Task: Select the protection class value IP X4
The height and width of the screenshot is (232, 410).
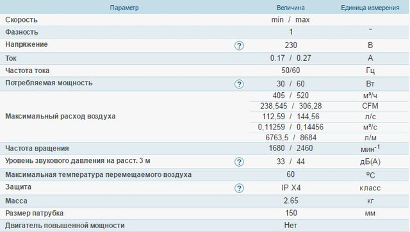Action: pyautogui.click(x=291, y=188)
